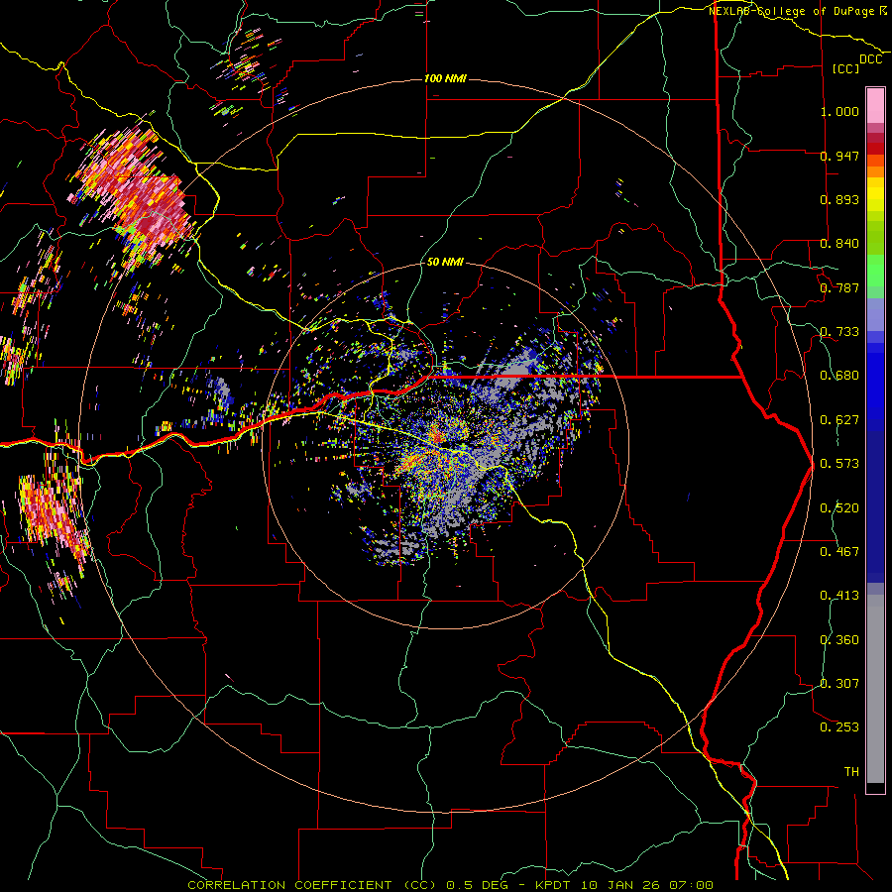
Task: Click the 0.360 scale value
Action: tap(839, 640)
